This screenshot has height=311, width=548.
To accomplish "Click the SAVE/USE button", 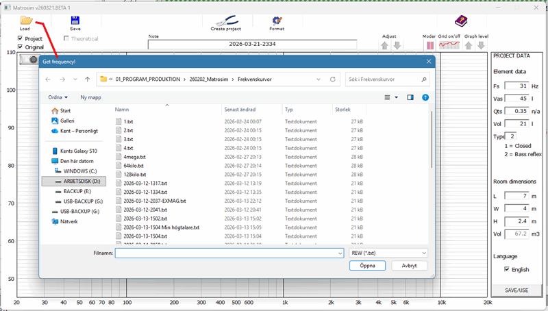I will pos(516,290).
